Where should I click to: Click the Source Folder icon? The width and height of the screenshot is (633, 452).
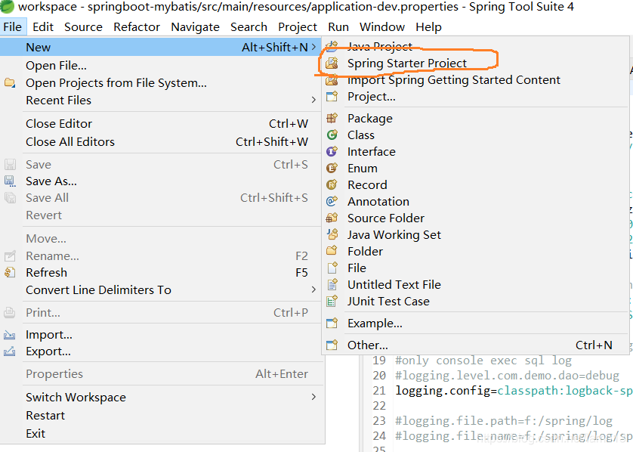[332, 218]
